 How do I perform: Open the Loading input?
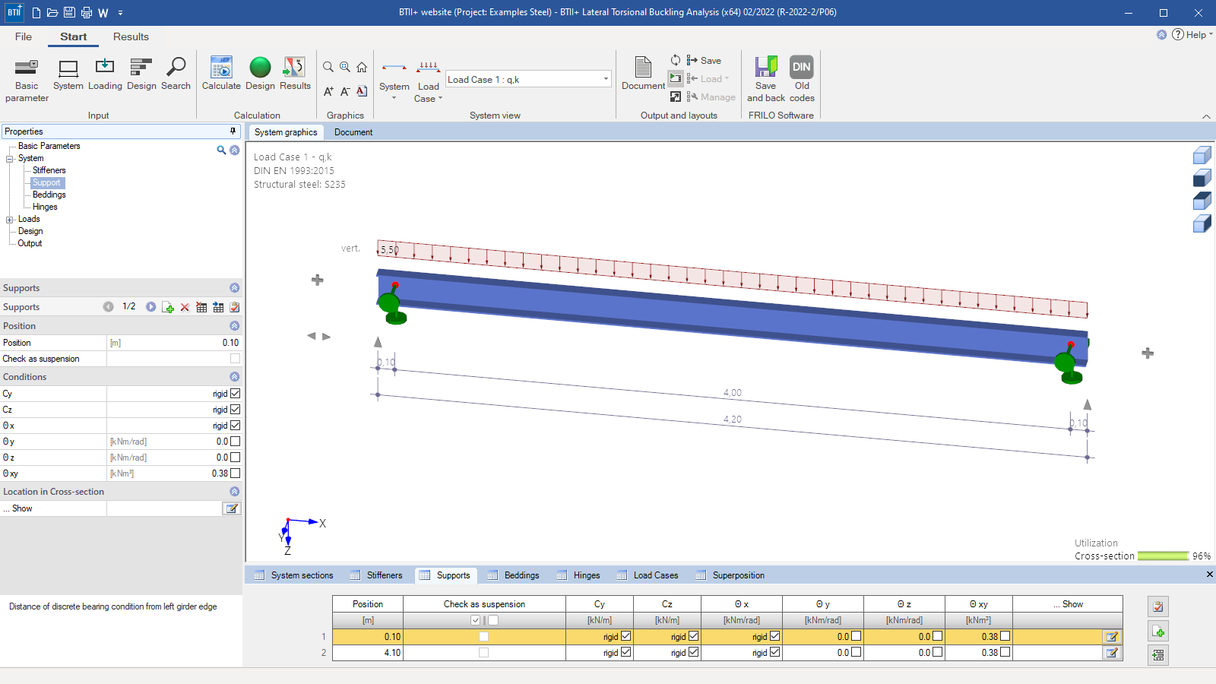[105, 74]
